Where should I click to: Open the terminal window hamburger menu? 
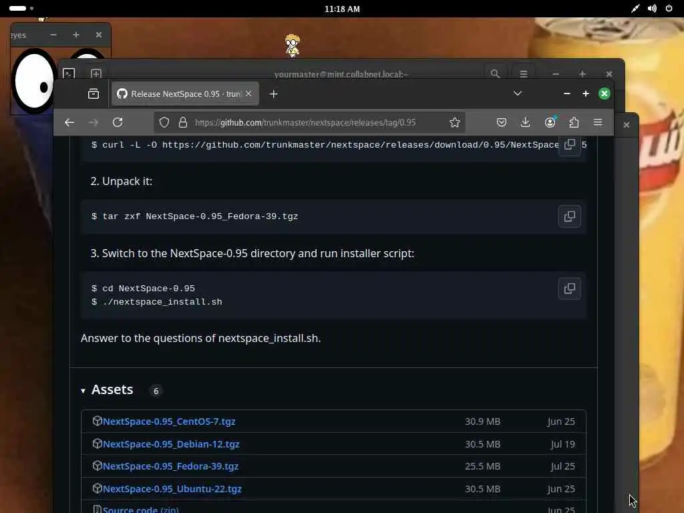pos(524,73)
